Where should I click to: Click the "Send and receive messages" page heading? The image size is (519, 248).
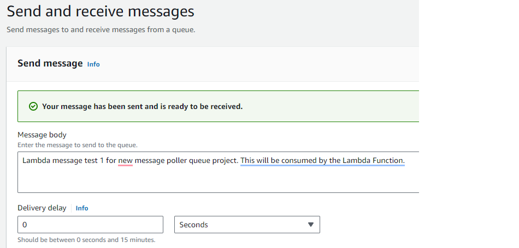101,11
